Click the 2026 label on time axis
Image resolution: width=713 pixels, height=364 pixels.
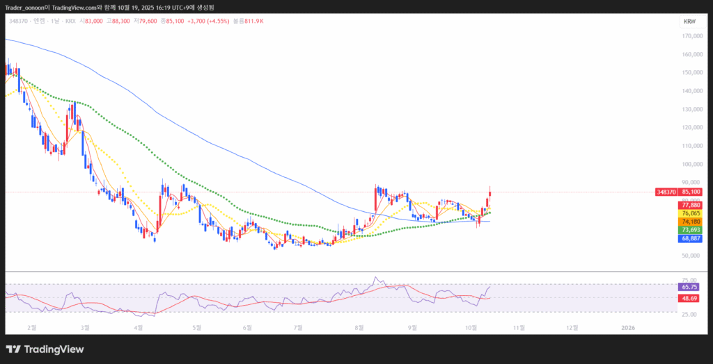[627, 326]
